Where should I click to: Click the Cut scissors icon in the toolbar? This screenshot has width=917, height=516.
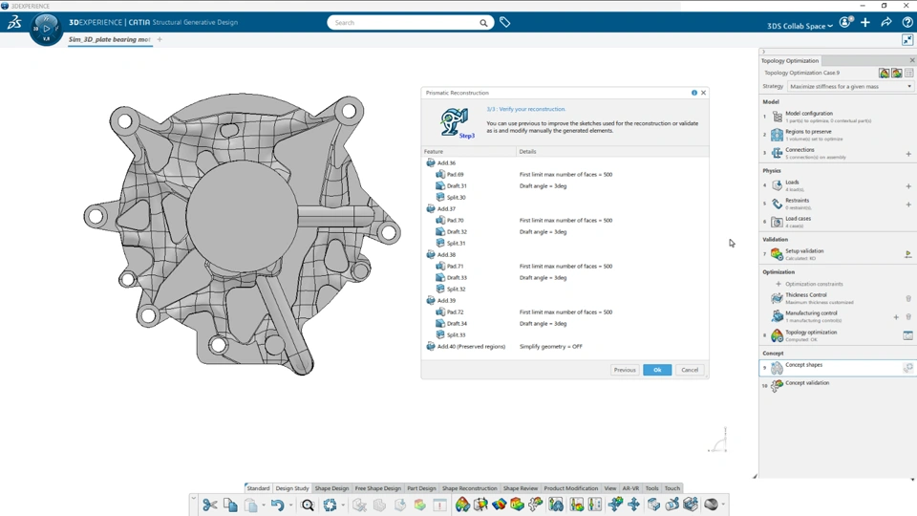point(210,505)
